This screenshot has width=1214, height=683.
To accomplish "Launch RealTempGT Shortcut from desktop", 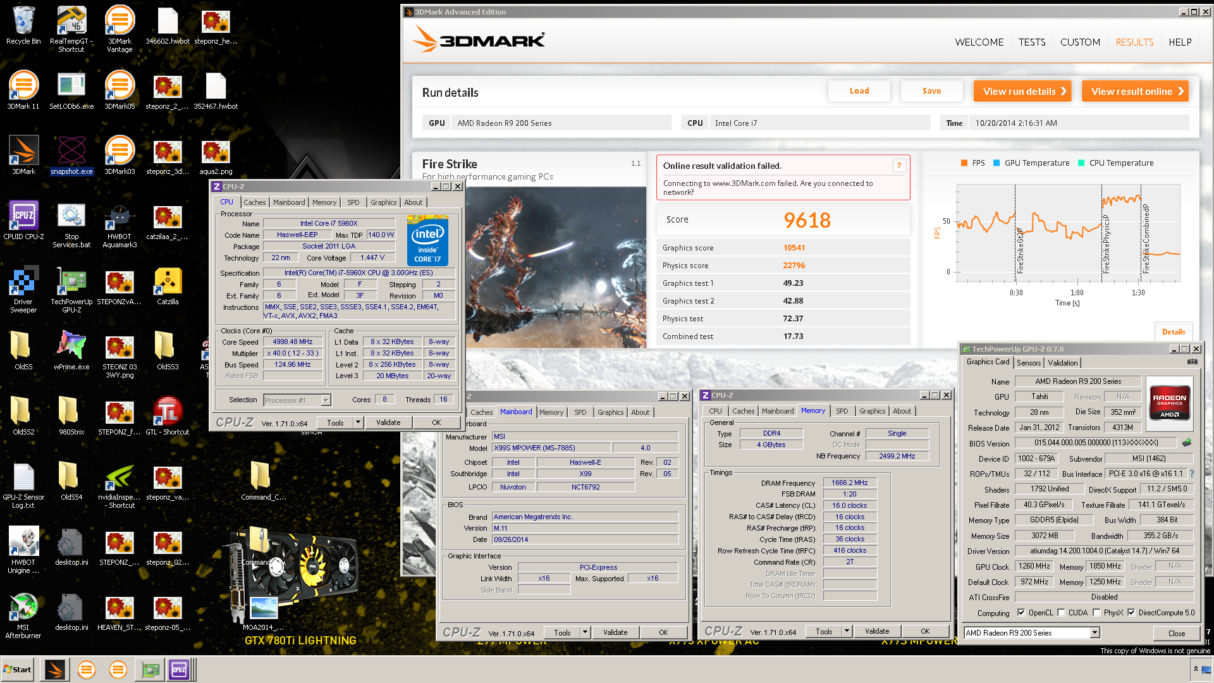I will (71, 28).
